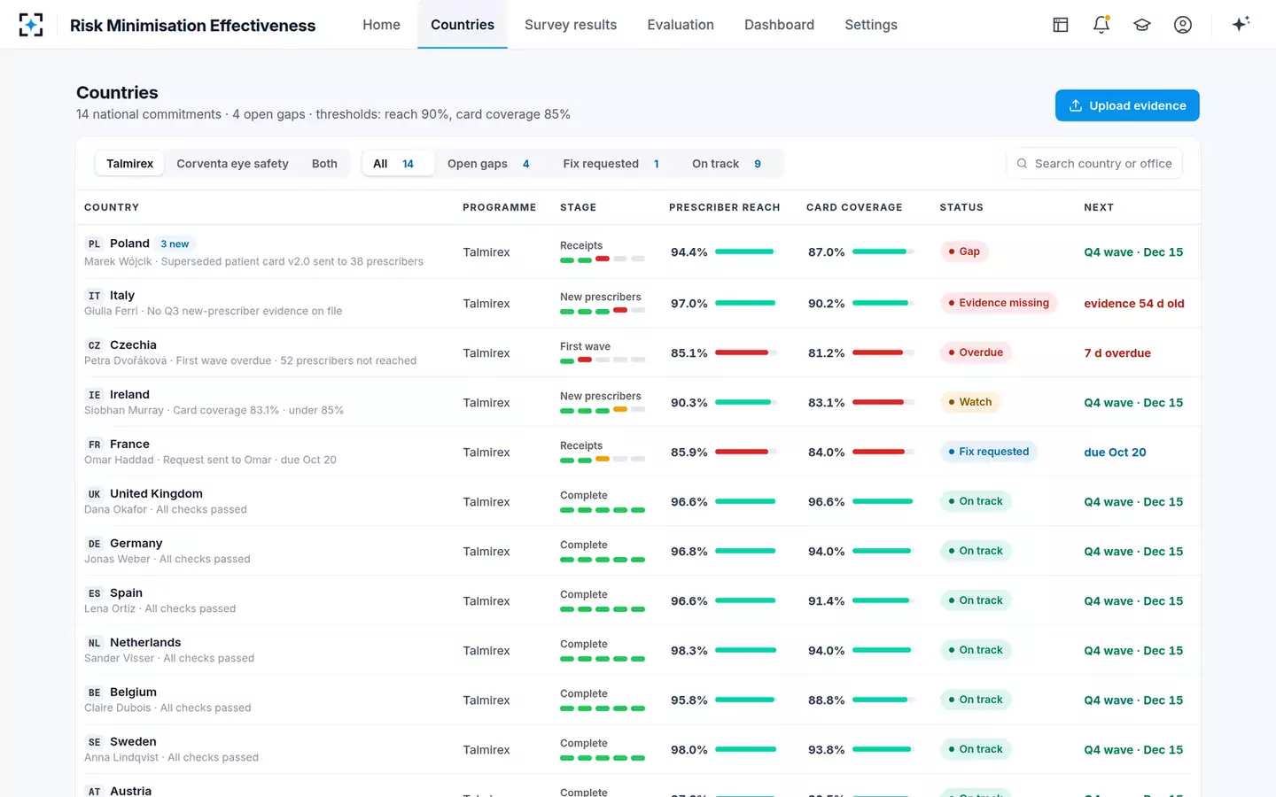1276x797 pixels.
Task: Click Sweden's On track badge
Action: [x=976, y=749]
